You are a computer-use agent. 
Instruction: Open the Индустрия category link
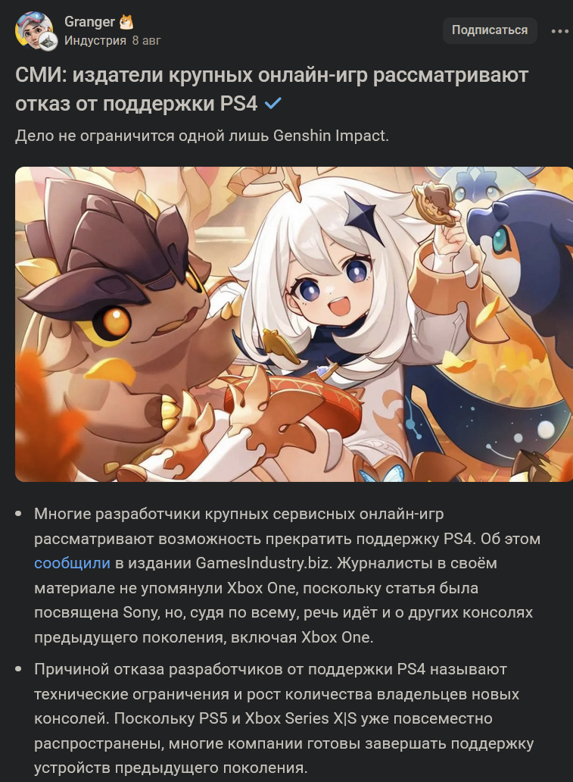pyautogui.click(x=95, y=40)
